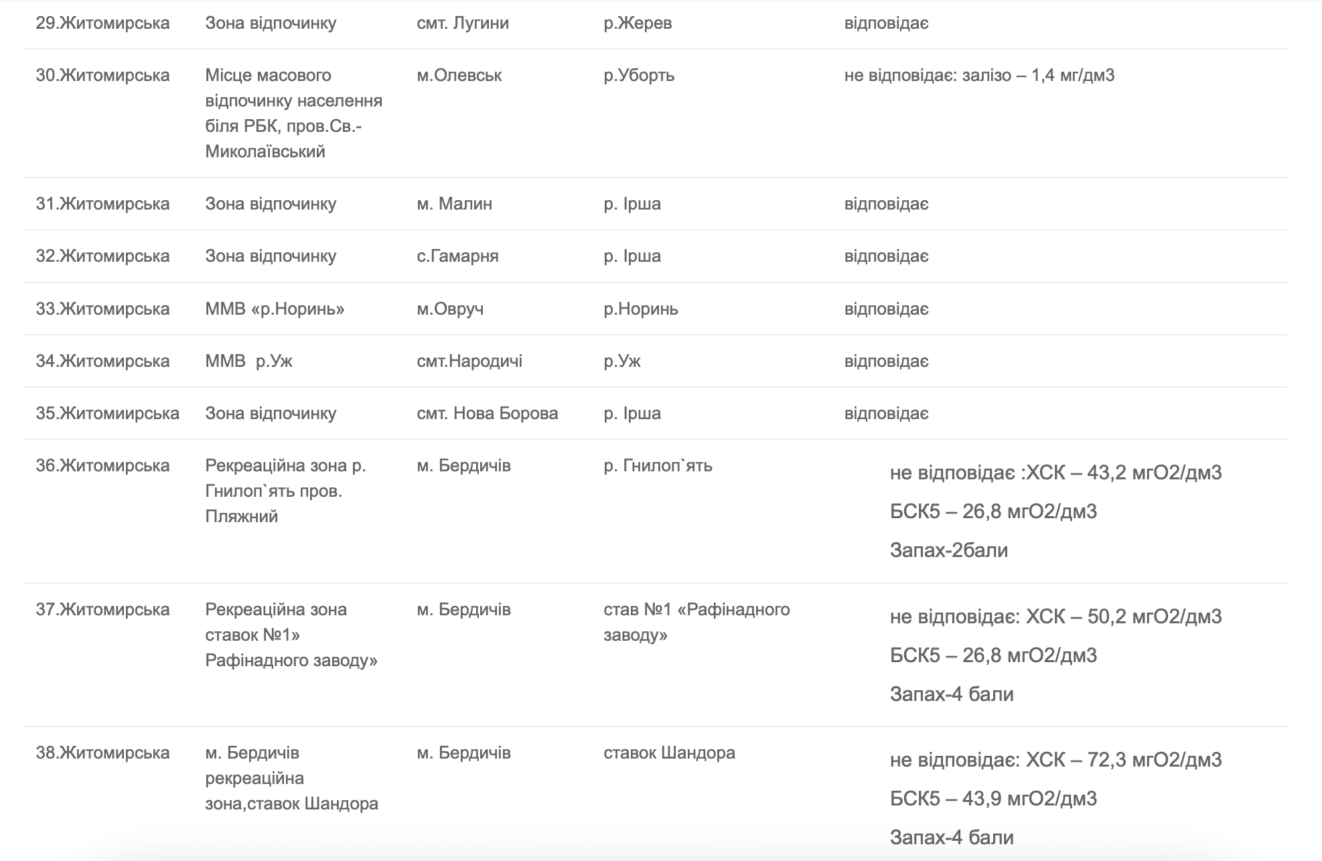Click the "р.Жерев" river name
Viewport: 1322px width, 861px height.
tap(637, 23)
